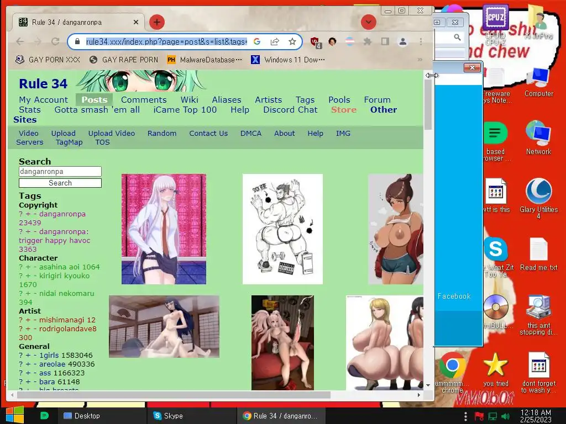The height and width of the screenshot is (424, 566).
Task: Click the striped flag extension icon
Action: pyautogui.click(x=350, y=41)
